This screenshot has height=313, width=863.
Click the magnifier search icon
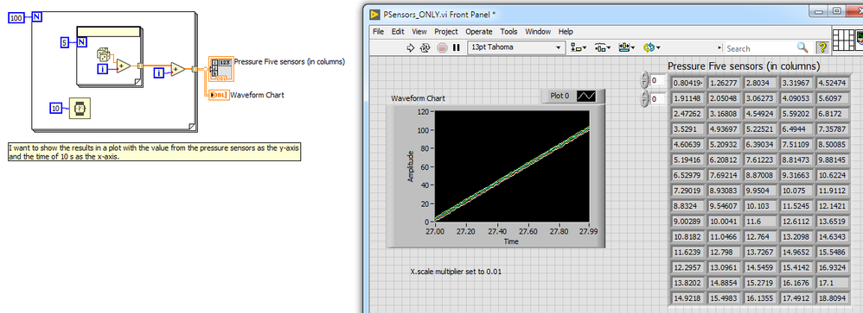(x=802, y=47)
